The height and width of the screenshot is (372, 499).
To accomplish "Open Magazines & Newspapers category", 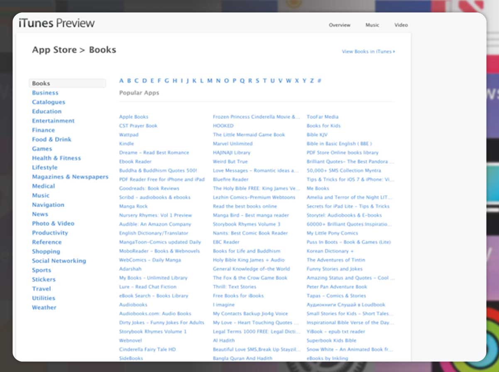I will coord(70,177).
